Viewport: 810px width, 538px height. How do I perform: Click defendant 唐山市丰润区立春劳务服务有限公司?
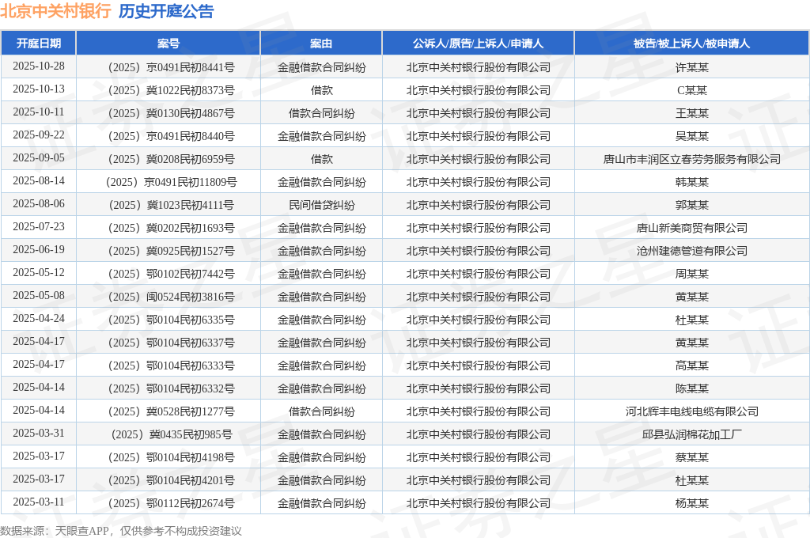pos(691,159)
